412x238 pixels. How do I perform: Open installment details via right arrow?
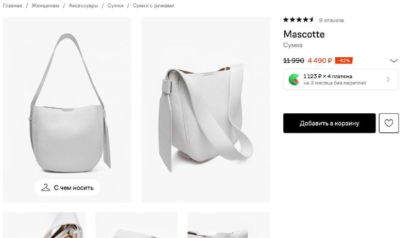coord(388,79)
